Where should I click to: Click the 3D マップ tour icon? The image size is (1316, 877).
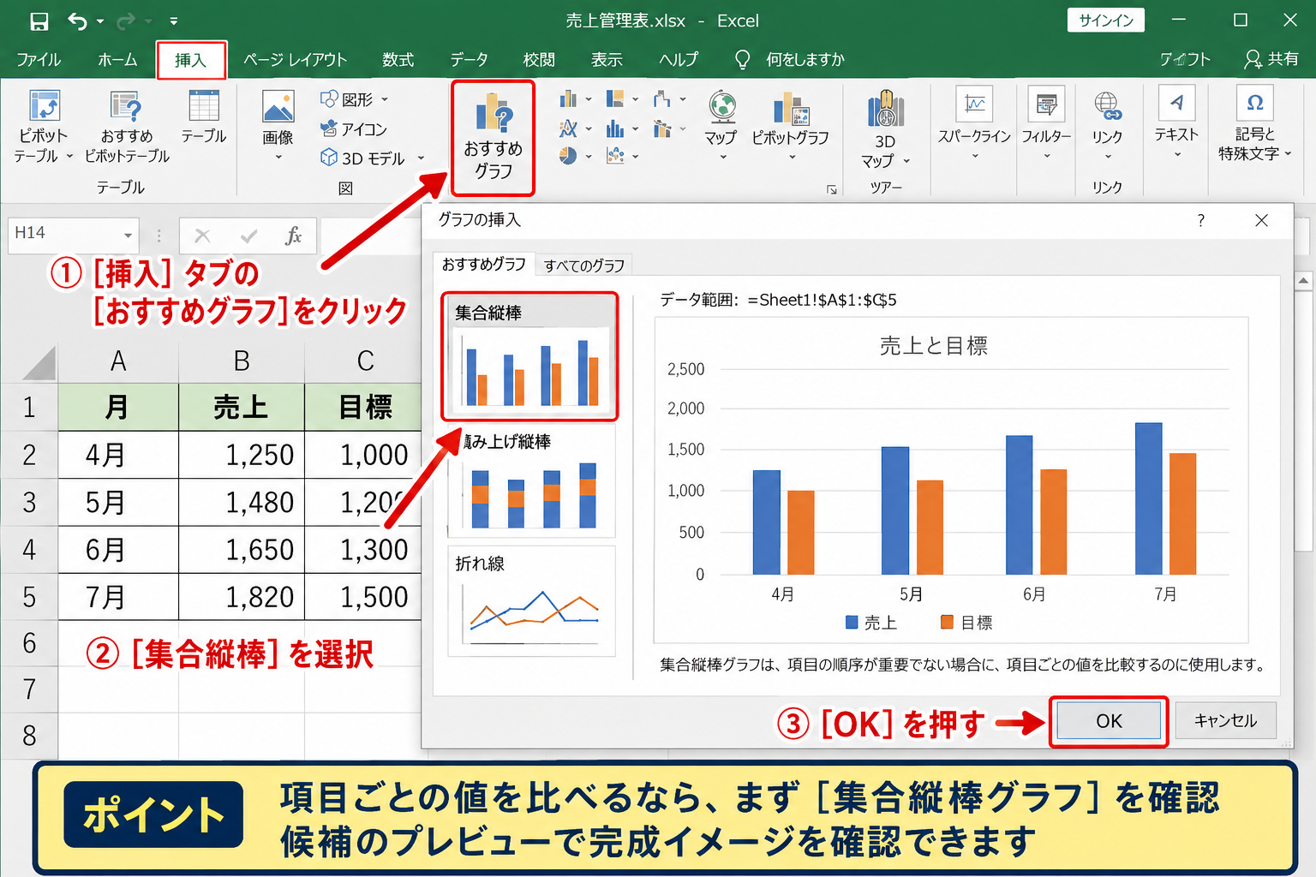pyautogui.click(x=886, y=110)
